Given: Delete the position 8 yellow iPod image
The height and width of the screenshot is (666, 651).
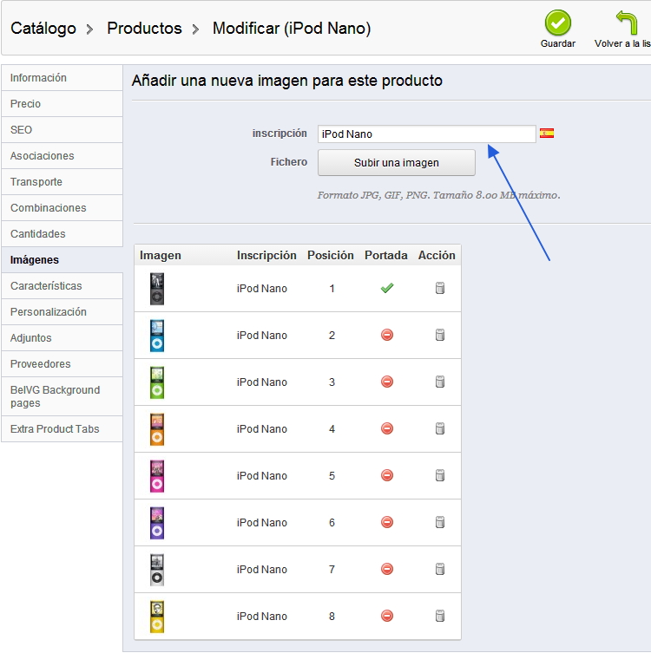Looking at the screenshot, I should click(x=440, y=617).
